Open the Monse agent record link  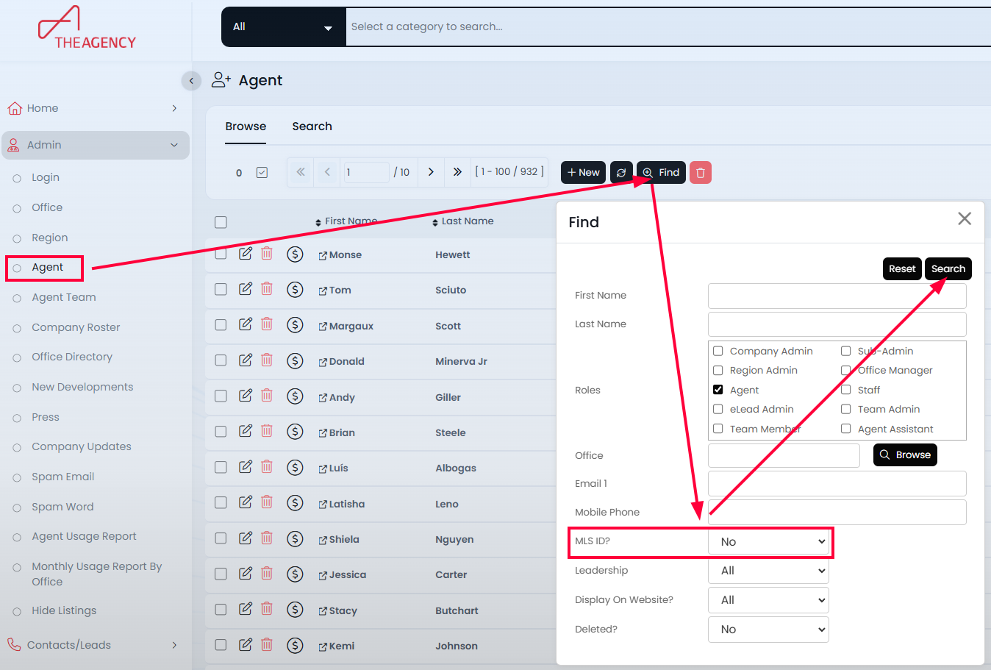coord(340,255)
